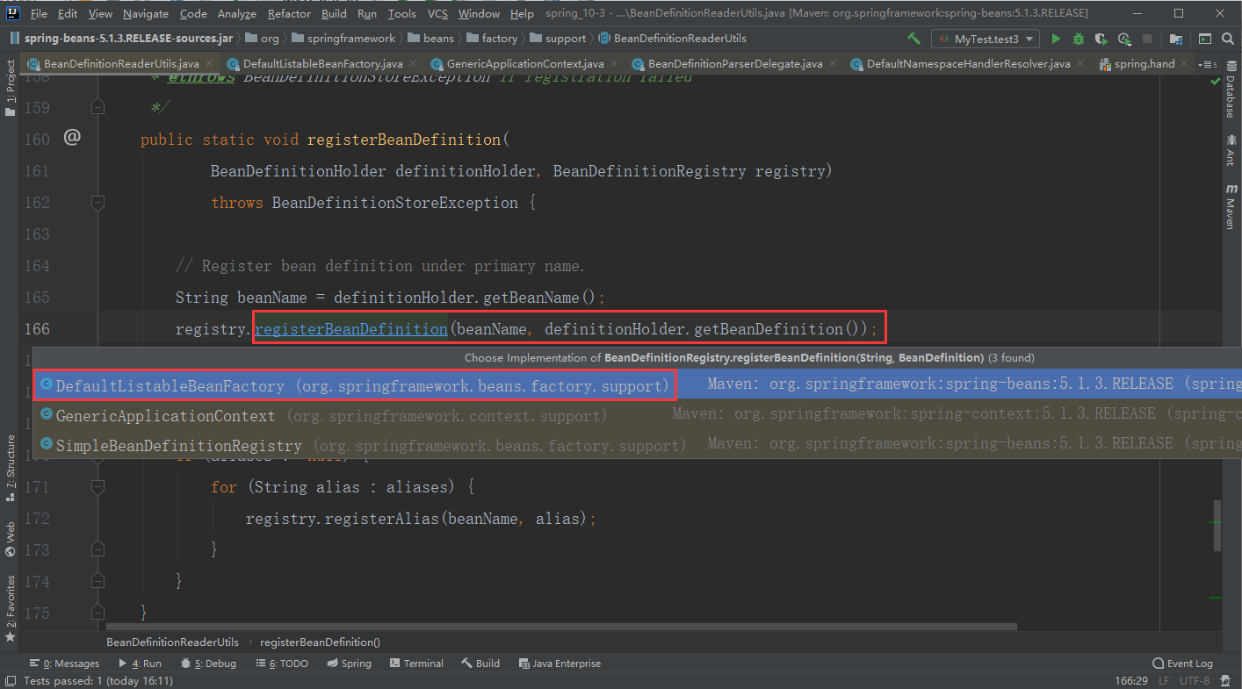The image size is (1242, 689).
Task: Click the 166:29 caret position indicator
Action: pyautogui.click(x=1131, y=681)
